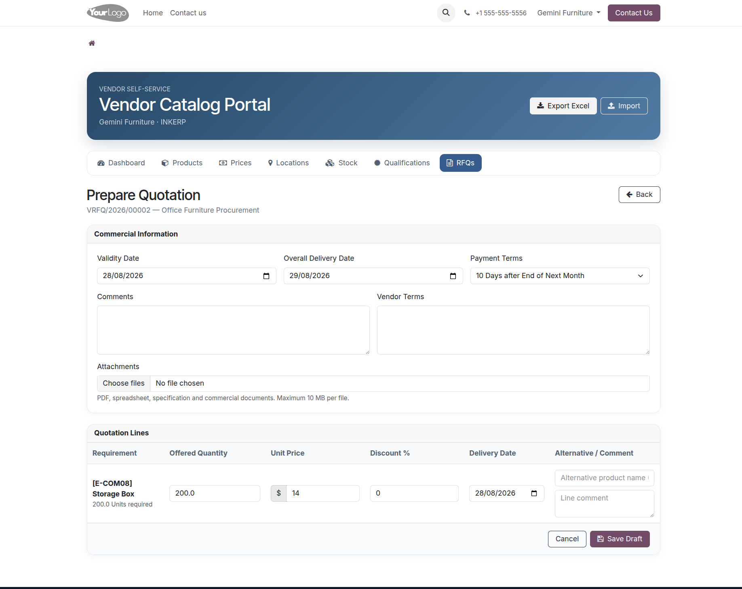Click the phone number icon
Viewport: 742px width, 589px height.
pos(467,13)
